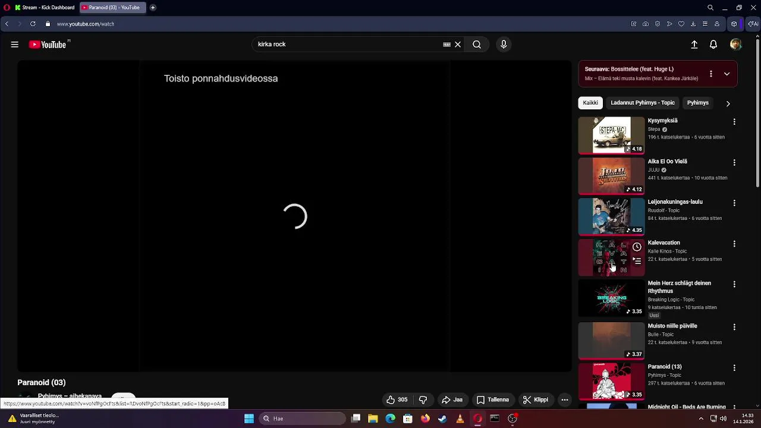This screenshot has width=761, height=428.
Task: Open more actions ellipsis under video
Action: pos(565,399)
